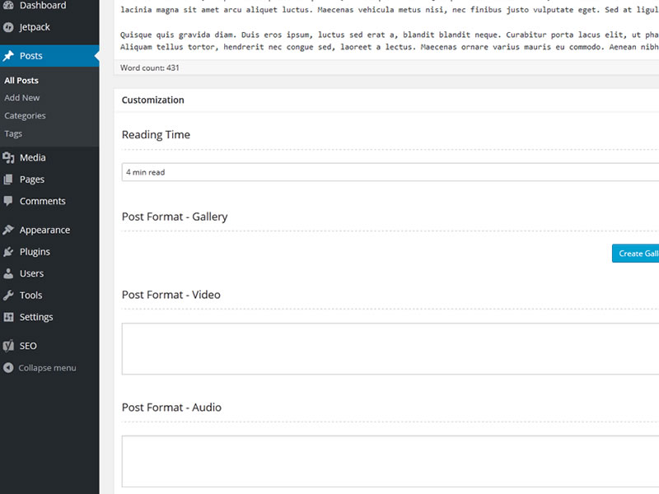Click the Users person icon
Screen dimensions: 659x494
tap(8, 273)
